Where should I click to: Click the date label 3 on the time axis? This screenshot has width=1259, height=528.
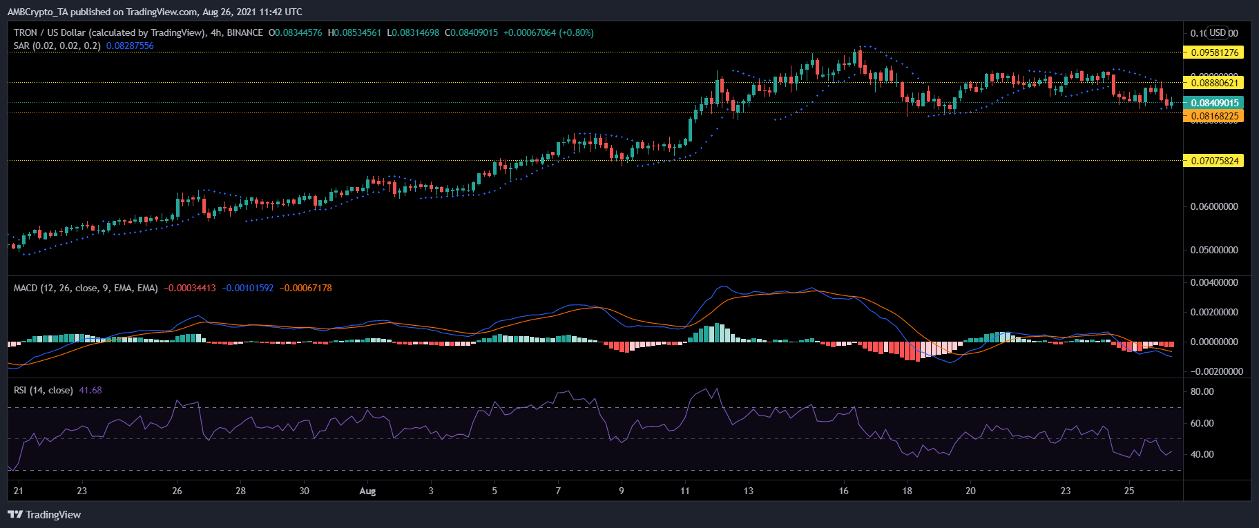pos(431,491)
